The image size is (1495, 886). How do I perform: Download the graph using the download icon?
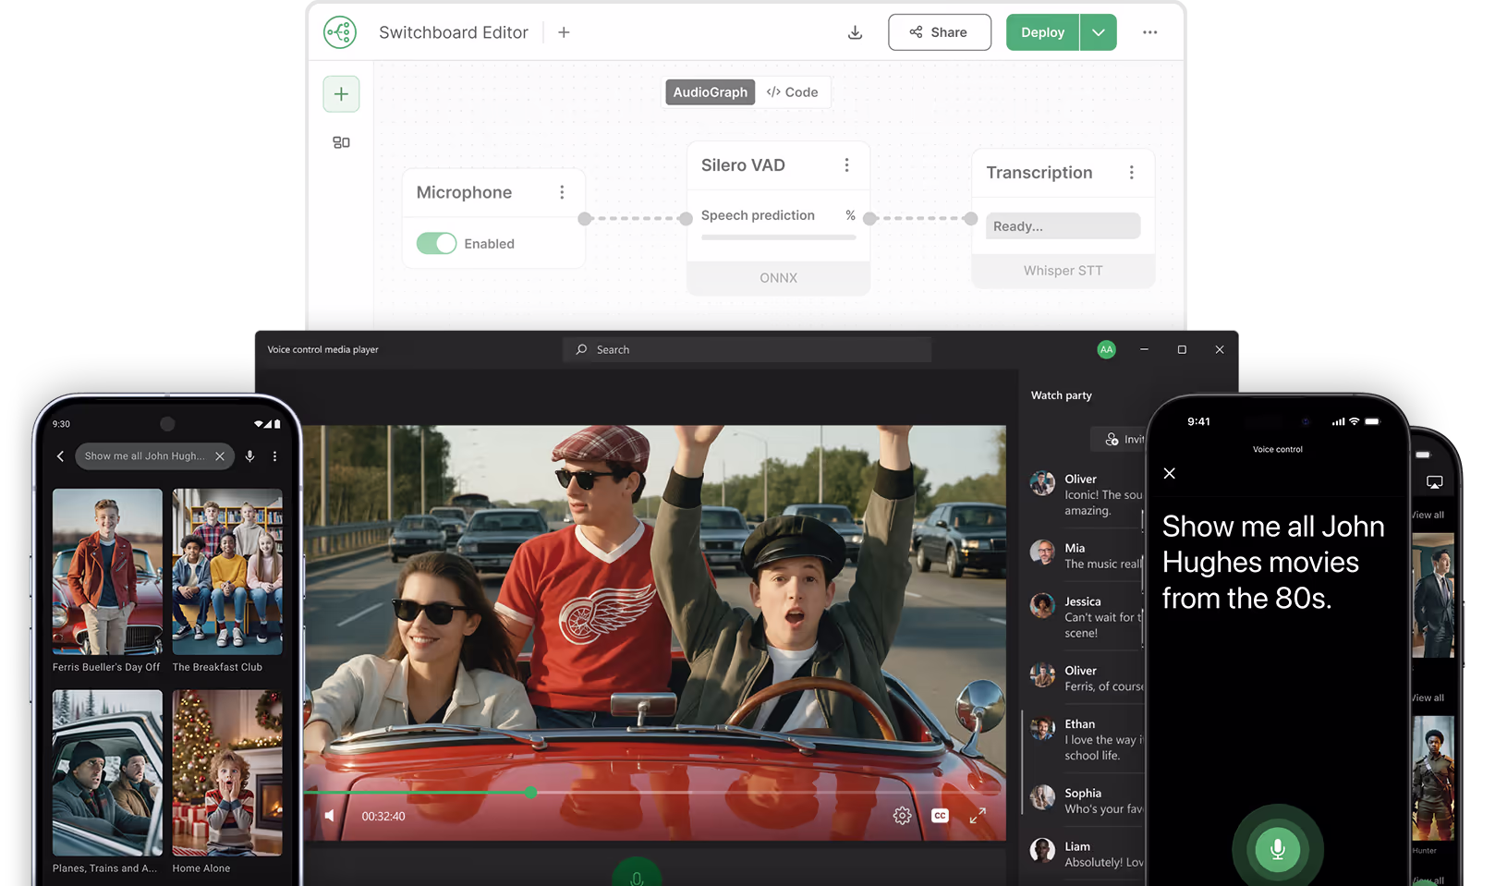tap(856, 32)
